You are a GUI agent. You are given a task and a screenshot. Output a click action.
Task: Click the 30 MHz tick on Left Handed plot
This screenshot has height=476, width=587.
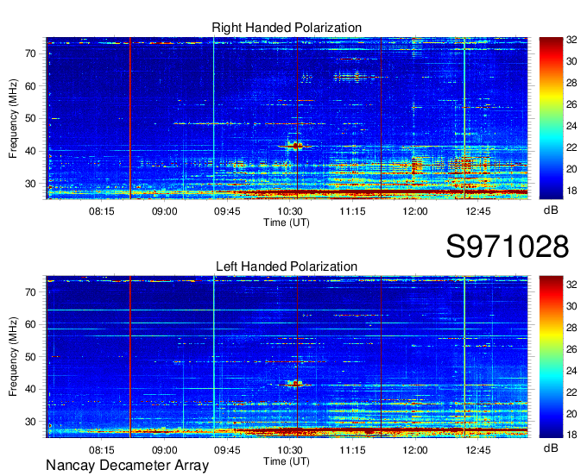click(30, 423)
